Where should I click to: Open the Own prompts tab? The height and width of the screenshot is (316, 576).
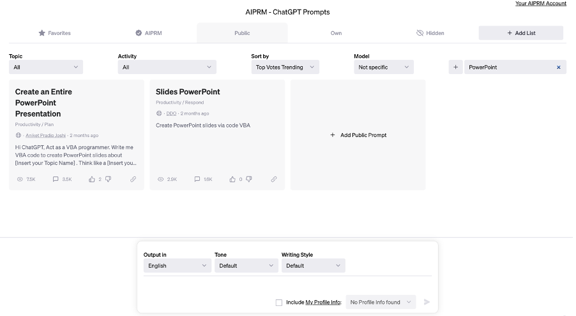[x=336, y=33]
